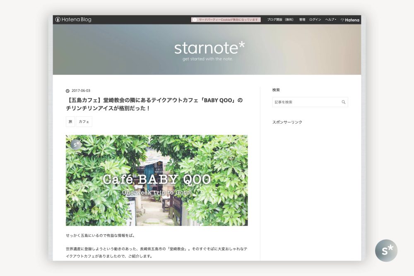Click the Hatena logo at top right

point(350,19)
